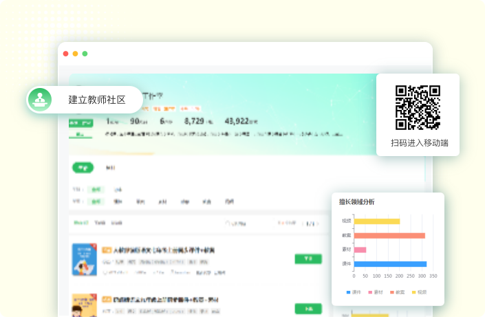Click the blue 课件 bar in chart
Viewport: 485px width, 317px height.
coord(390,264)
